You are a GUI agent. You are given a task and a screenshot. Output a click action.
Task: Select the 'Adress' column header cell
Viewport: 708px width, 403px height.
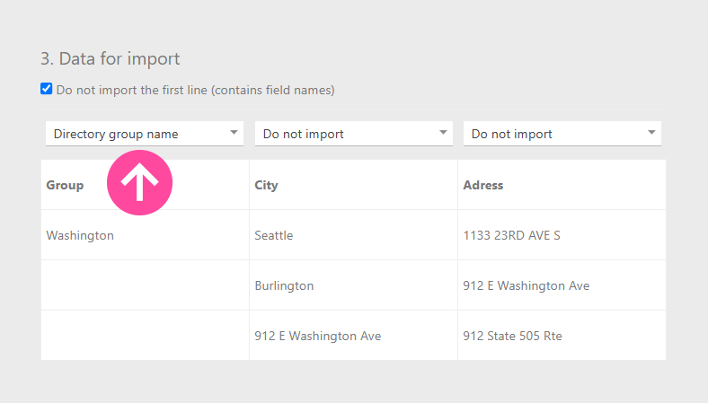(482, 185)
